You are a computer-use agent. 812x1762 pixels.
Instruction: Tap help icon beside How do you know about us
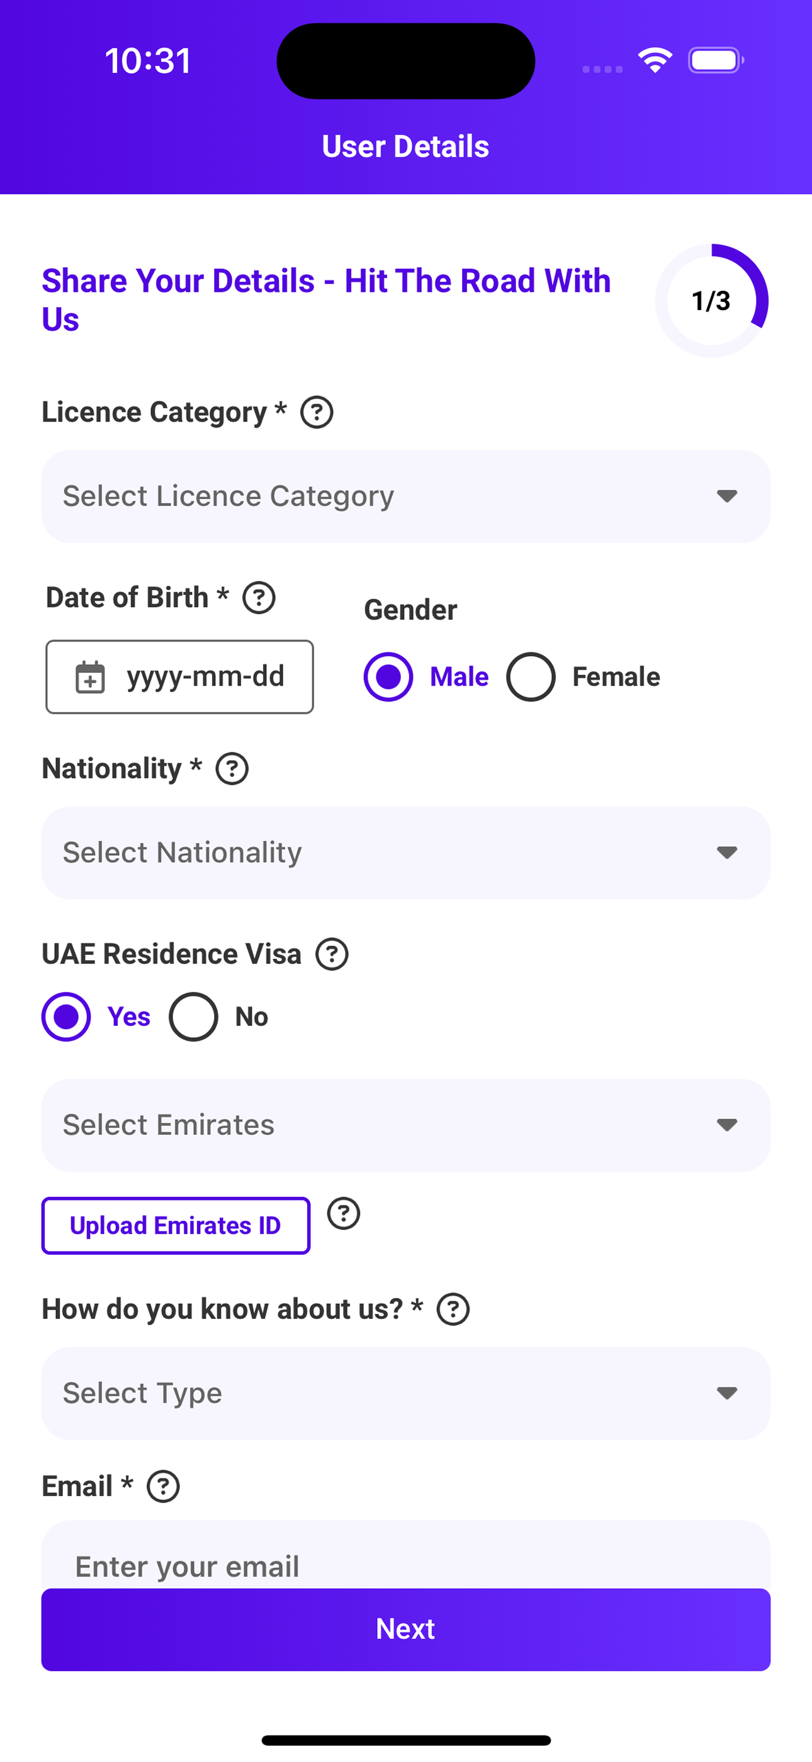453,1309
